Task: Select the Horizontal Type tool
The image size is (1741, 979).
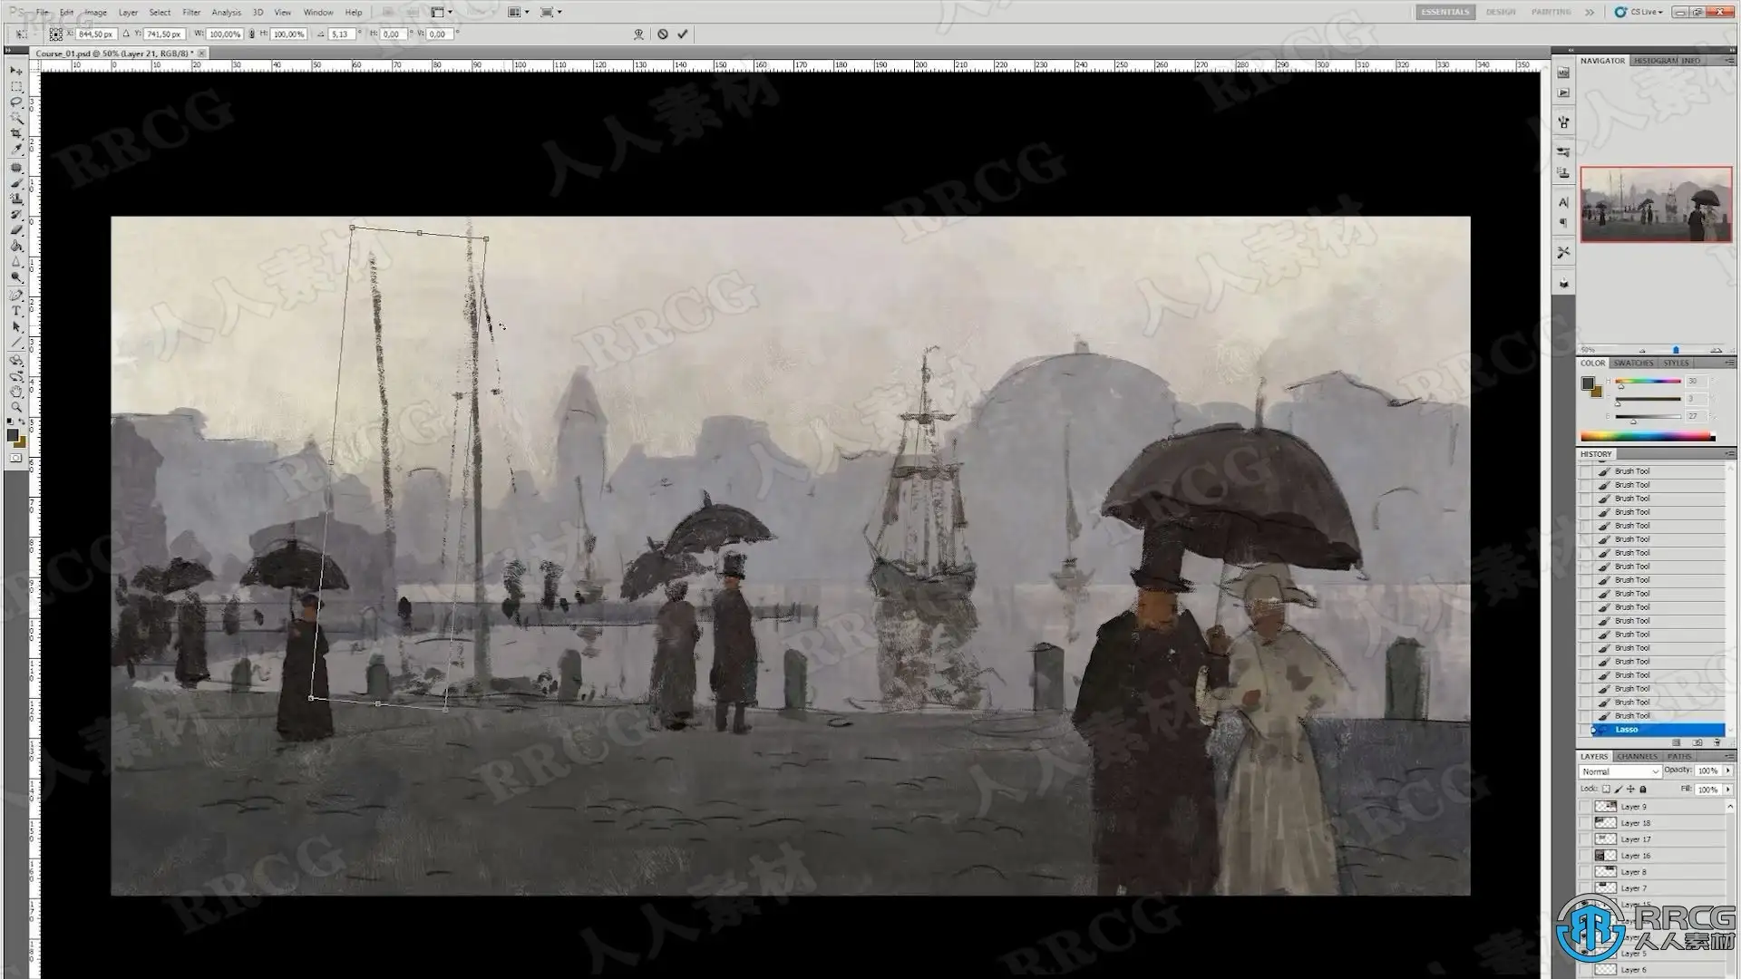Action: point(15,311)
